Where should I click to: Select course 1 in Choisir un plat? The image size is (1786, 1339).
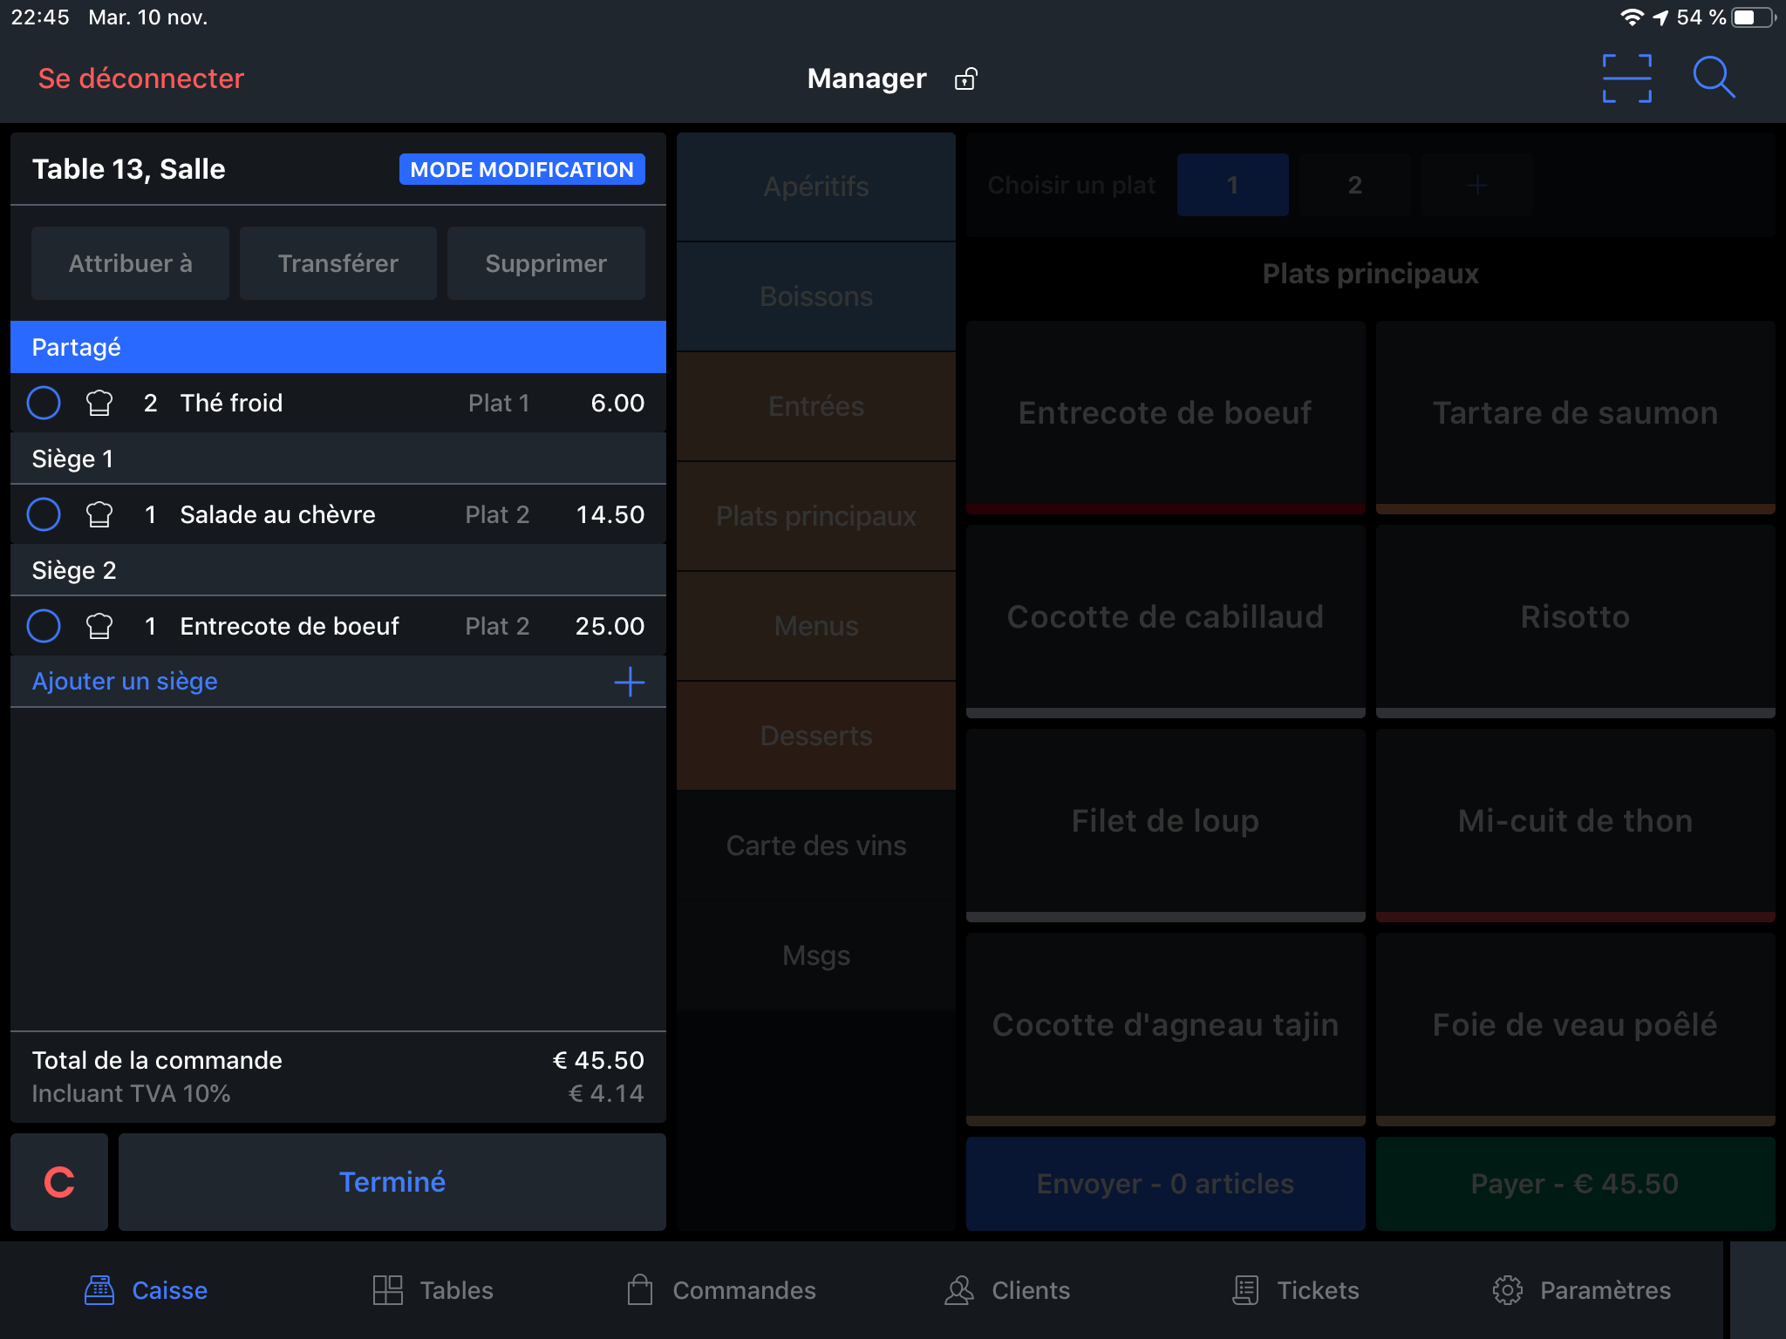tap(1232, 185)
